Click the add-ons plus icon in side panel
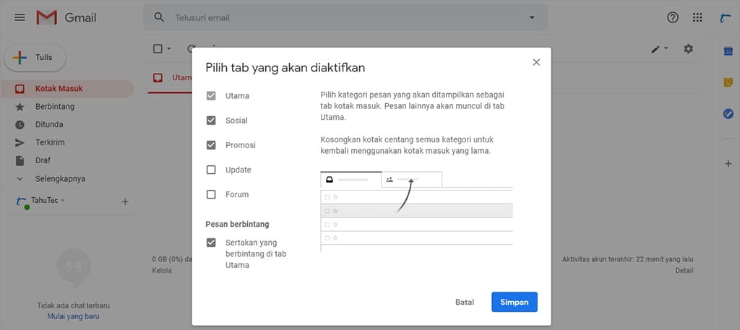The height and width of the screenshot is (330, 740). (728, 164)
